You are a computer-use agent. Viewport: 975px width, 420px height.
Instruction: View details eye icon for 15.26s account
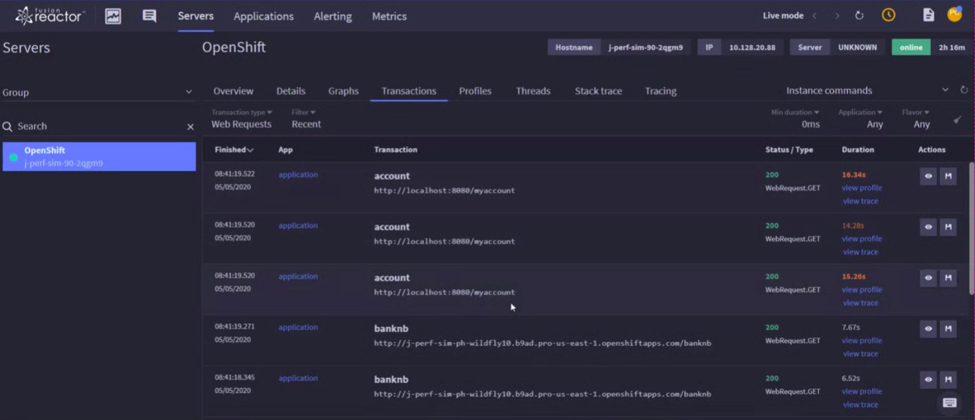[928, 278]
